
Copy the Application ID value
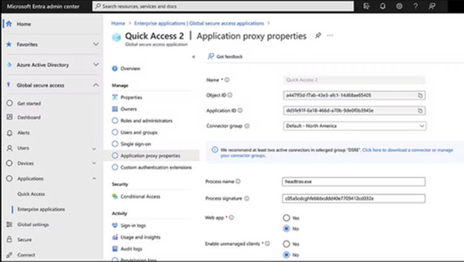[420, 111]
